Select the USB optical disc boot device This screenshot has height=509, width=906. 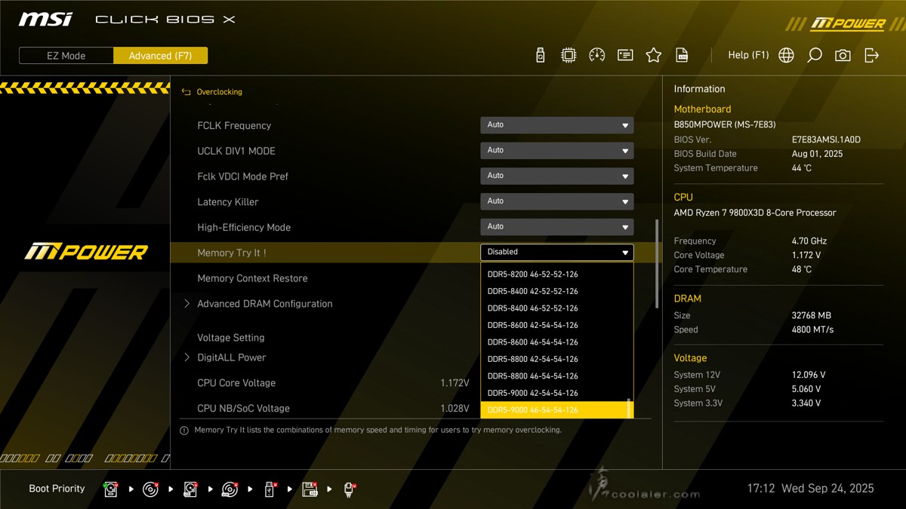pyautogui.click(x=230, y=489)
